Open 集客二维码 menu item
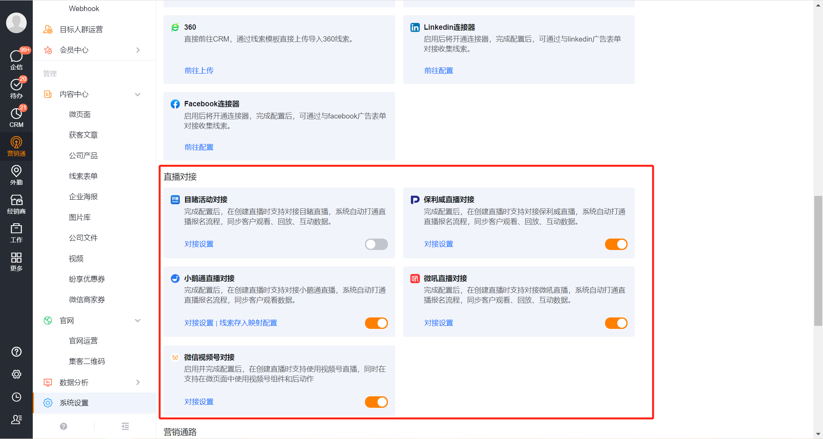Viewport: 823px width, 439px height. click(87, 361)
